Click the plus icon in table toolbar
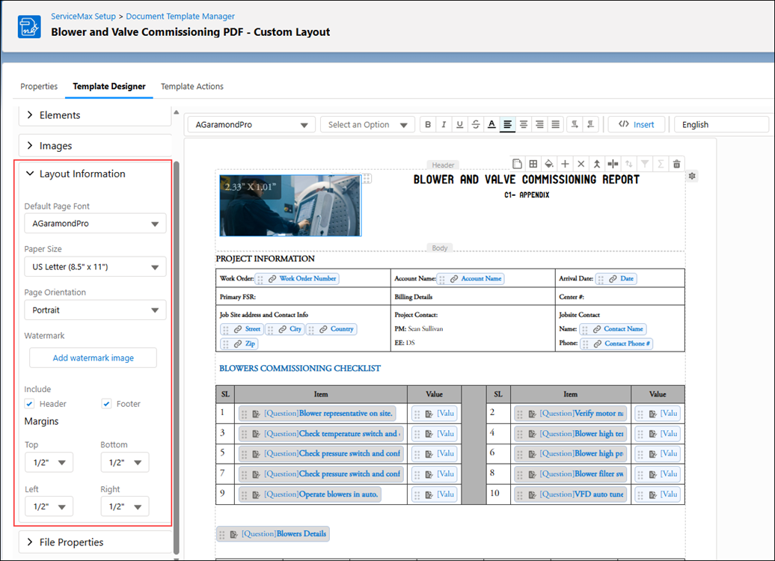Image resolution: width=775 pixels, height=561 pixels. click(565, 164)
